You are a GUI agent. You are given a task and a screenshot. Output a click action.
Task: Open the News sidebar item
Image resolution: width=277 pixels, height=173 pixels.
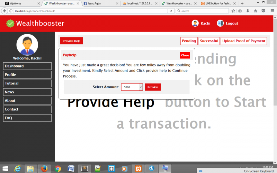[27, 92]
